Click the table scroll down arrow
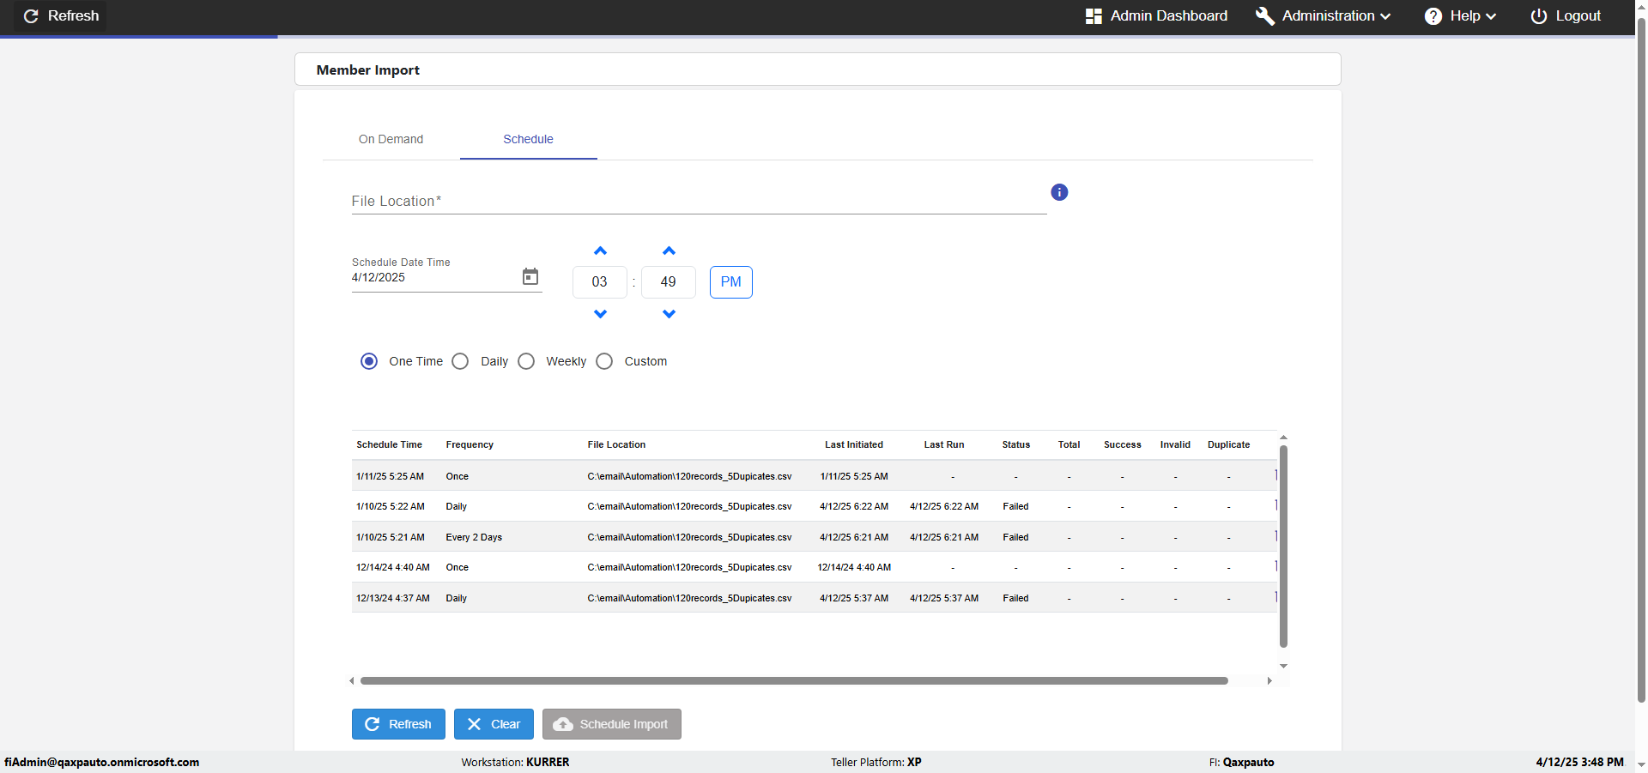The width and height of the screenshot is (1648, 773). 1283,666
